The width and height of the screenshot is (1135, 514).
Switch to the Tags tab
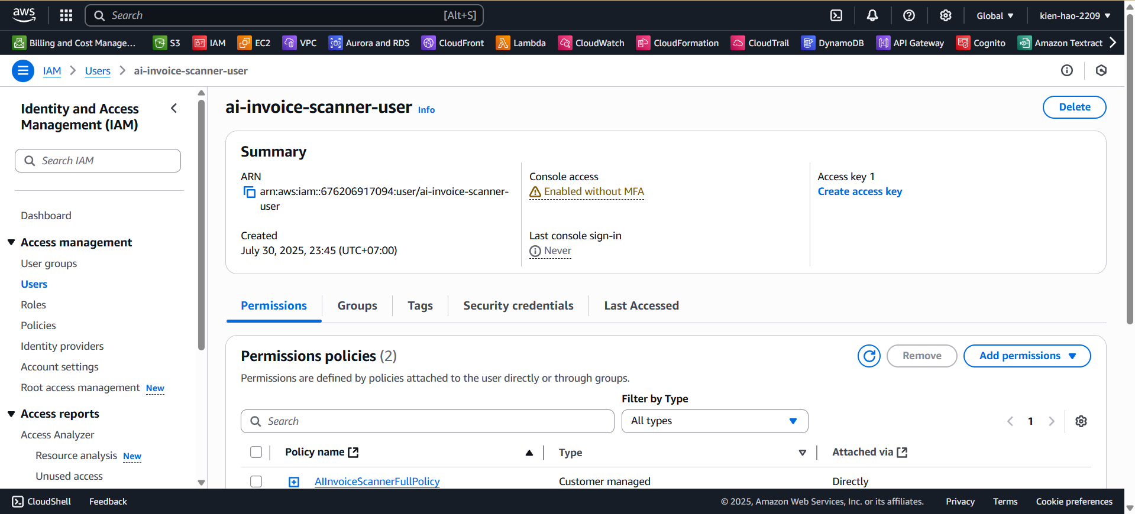point(421,306)
